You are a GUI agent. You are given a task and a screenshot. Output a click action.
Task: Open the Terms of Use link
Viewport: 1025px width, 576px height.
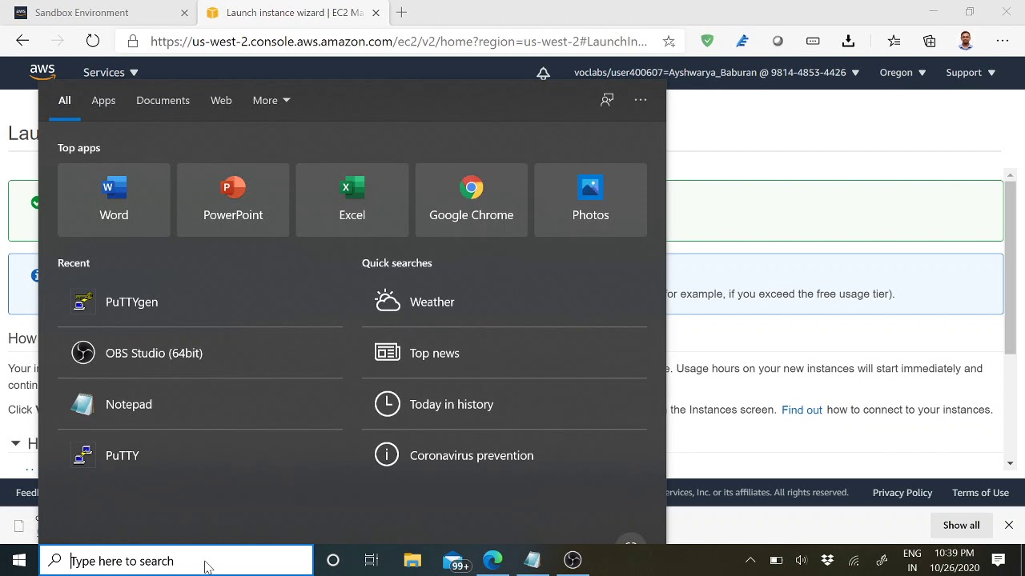click(x=980, y=493)
